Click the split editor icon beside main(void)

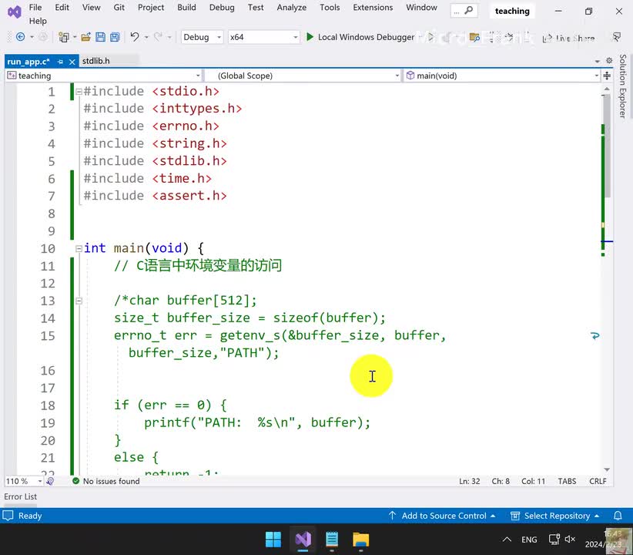[607, 76]
